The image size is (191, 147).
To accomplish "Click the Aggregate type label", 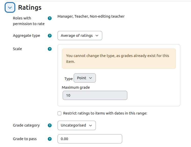I will (x=26, y=36).
